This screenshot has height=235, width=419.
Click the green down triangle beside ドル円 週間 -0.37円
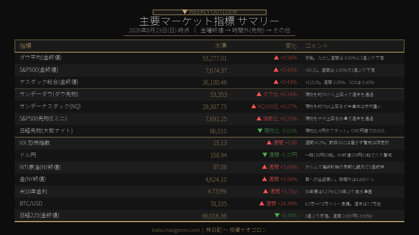(x=265, y=155)
